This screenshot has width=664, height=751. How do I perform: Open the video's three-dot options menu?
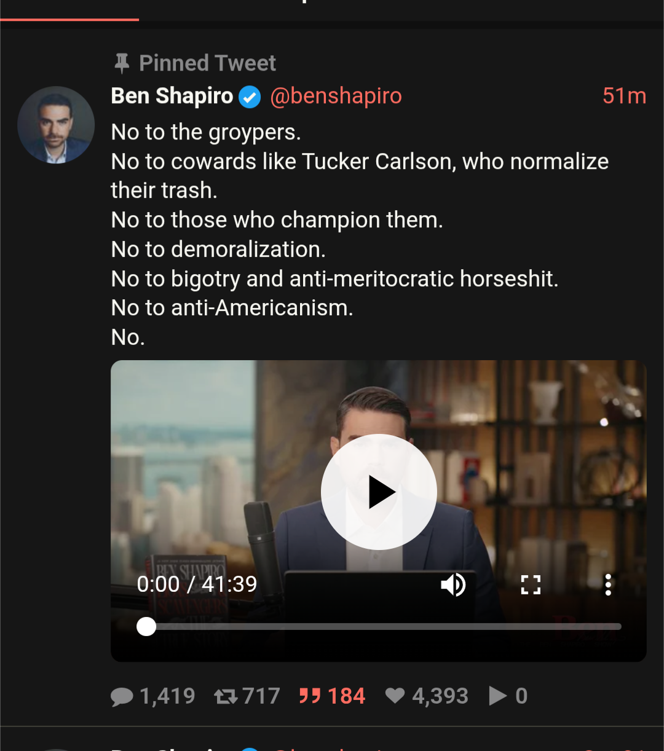(608, 584)
